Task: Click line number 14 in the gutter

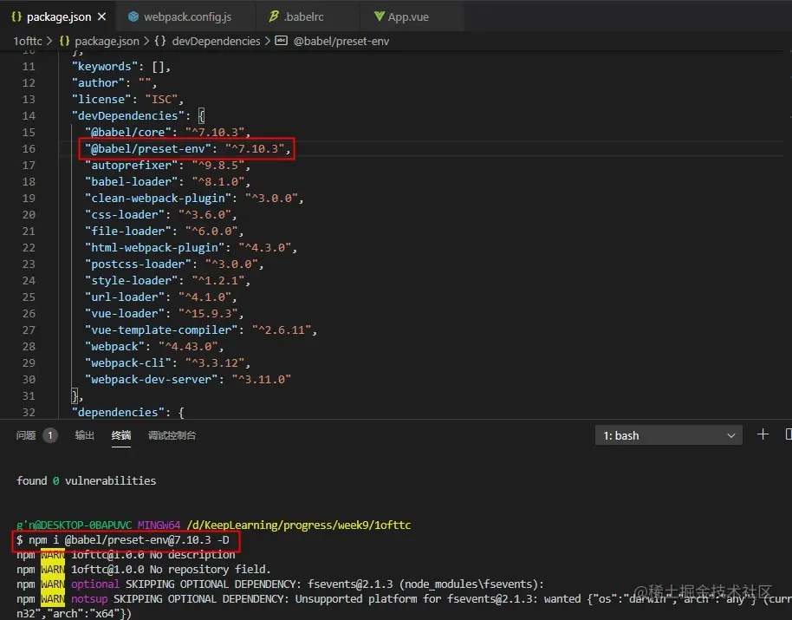Action: point(29,115)
